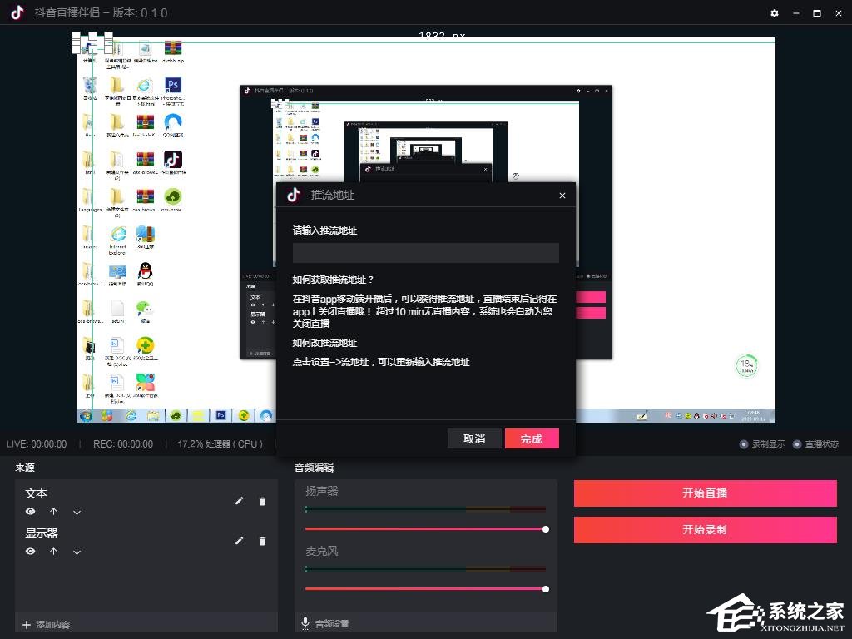Viewport: 852px width, 639px height.
Task: Click the Windows Start orb in preview taskbar
Action: [86, 416]
